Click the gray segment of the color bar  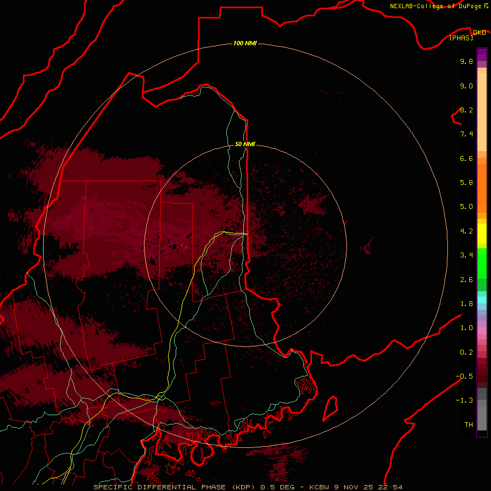click(482, 410)
